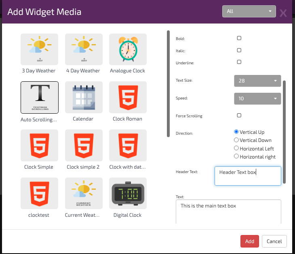Choose the Calendar widget icon

(x=84, y=97)
